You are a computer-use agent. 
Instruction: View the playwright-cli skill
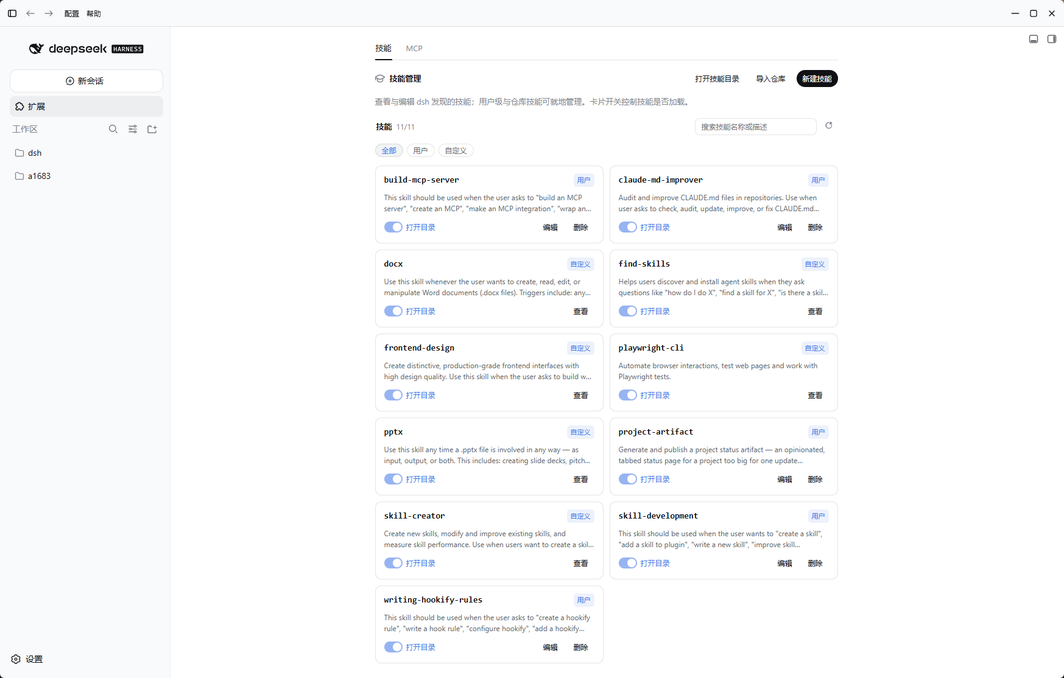(816, 395)
